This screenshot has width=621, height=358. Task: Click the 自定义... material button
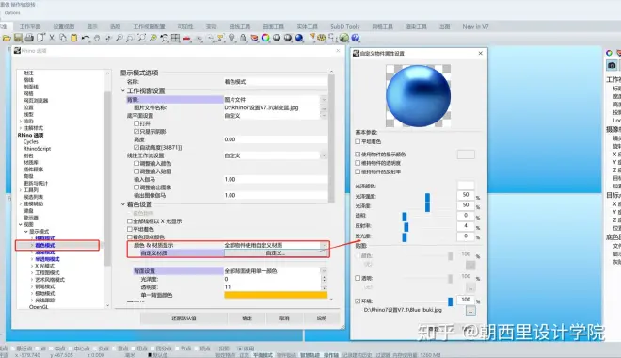pyautogui.click(x=276, y=252)
